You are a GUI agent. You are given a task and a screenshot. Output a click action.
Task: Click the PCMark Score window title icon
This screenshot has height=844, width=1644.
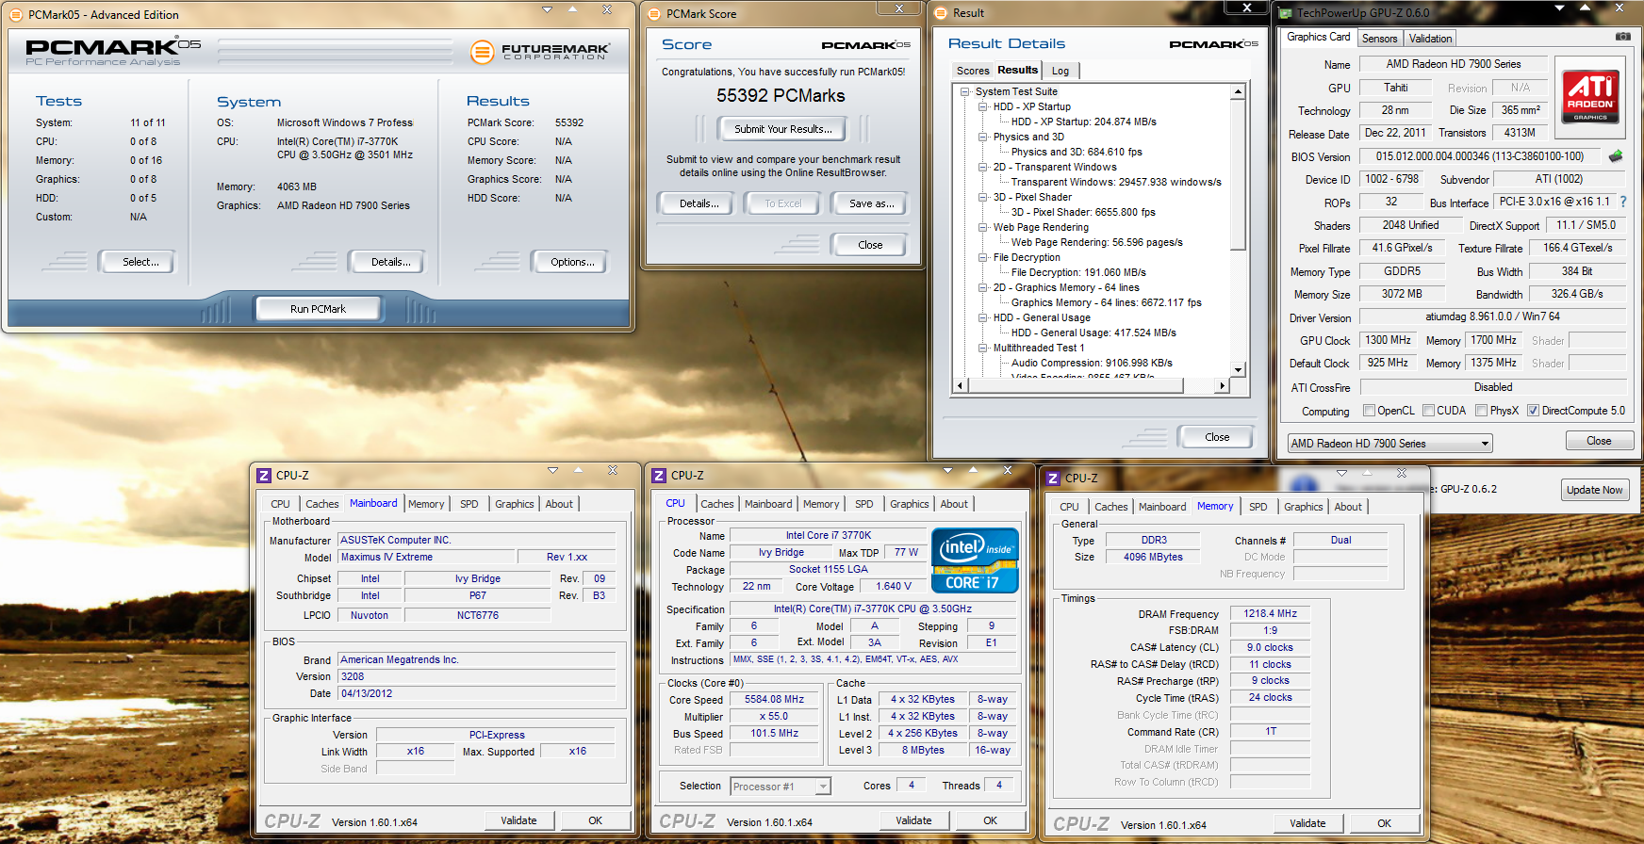pyautogui.click(x=654, y=13)
